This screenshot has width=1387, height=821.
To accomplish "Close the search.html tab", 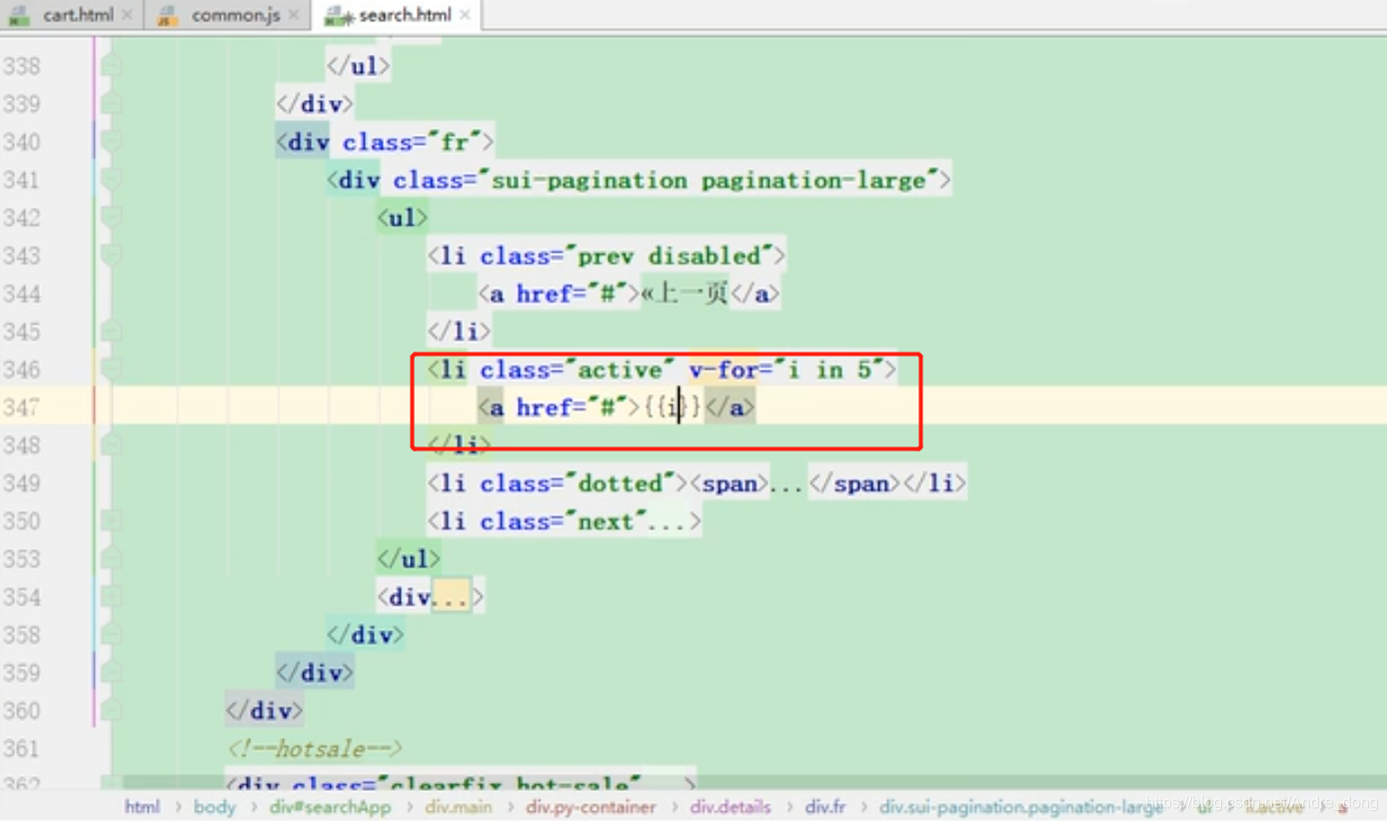I will [x=465, y=15].
